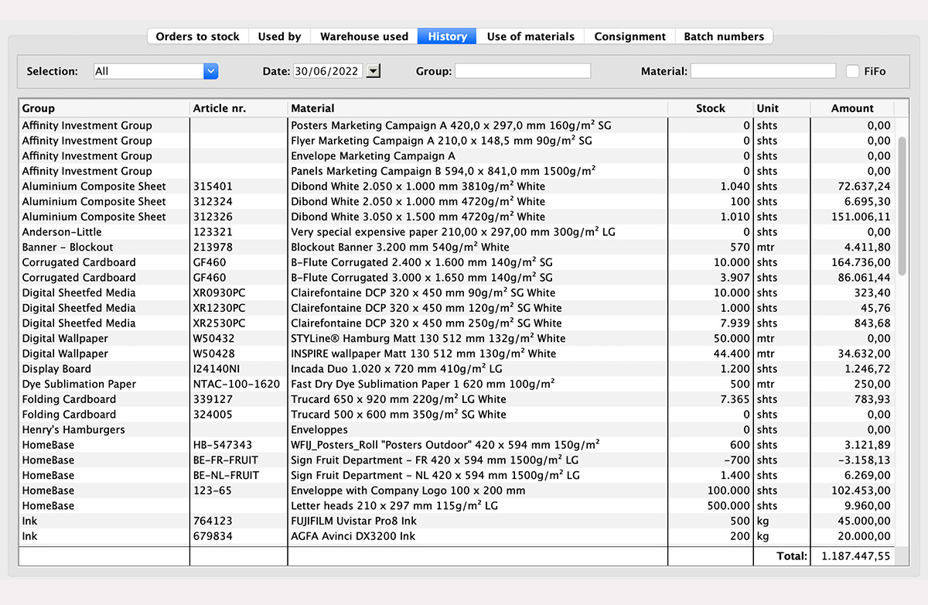
Task: Enable the FiFo checkbox
Action: [x=852, y=71]
